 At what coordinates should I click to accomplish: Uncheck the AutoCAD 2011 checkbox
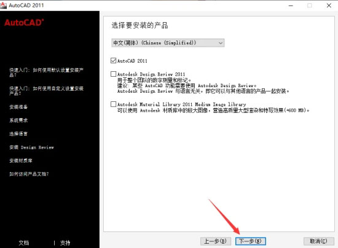click(x=114, y=61)
